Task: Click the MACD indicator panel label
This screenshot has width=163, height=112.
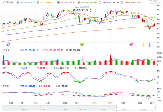Action: (6, 86)
